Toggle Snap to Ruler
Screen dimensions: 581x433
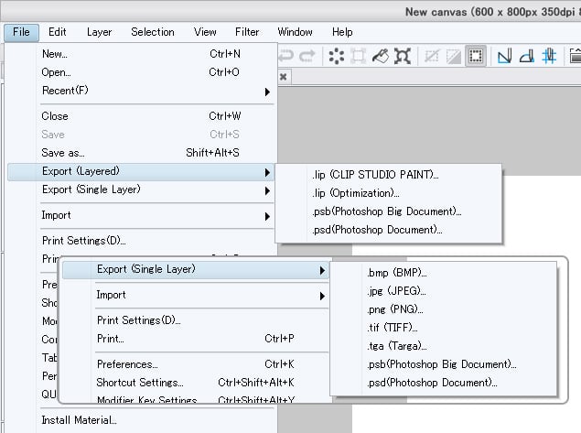tap(504, 57)
